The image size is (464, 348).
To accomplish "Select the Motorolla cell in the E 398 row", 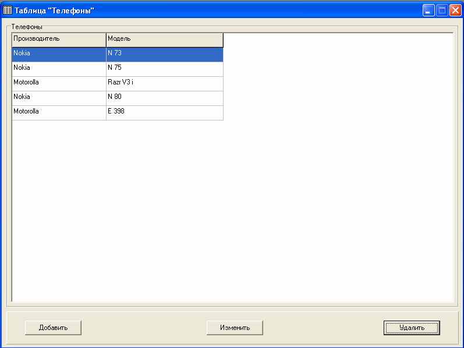I will [59, 113].
